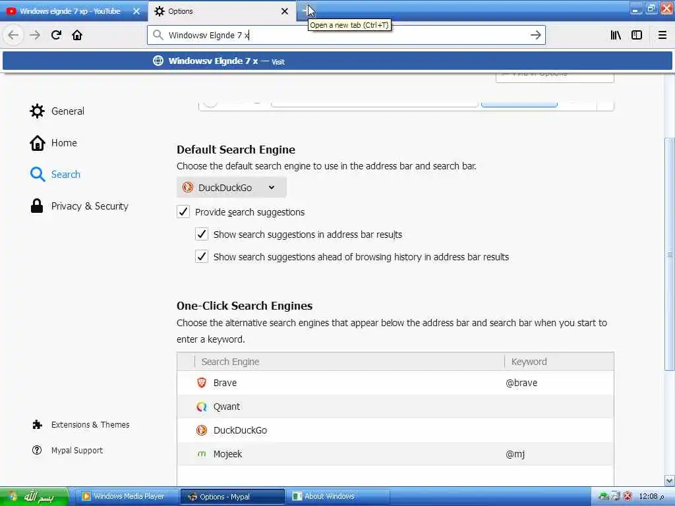
Task: Click the Go arrow in address bar
Action: [x=535, y=35]
